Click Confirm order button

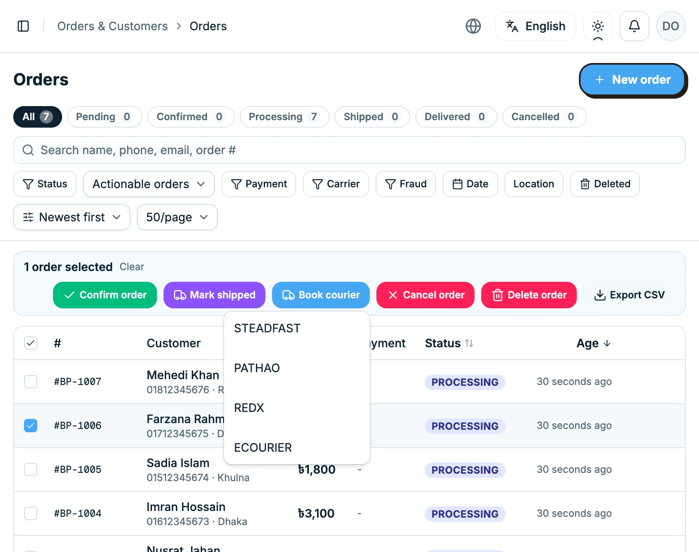click(105, 295)
